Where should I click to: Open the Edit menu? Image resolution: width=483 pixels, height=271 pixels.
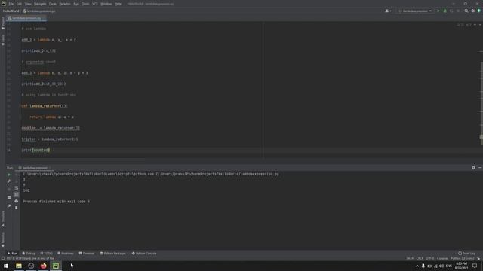(19, 4)
